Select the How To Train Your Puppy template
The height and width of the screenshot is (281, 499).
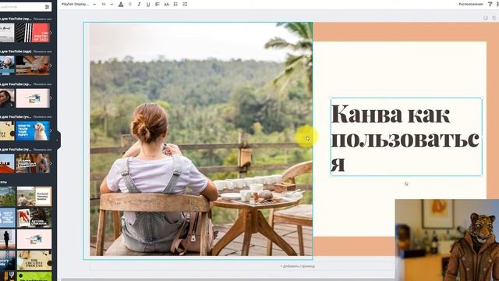pyautogui.click(x=33, y=131)
